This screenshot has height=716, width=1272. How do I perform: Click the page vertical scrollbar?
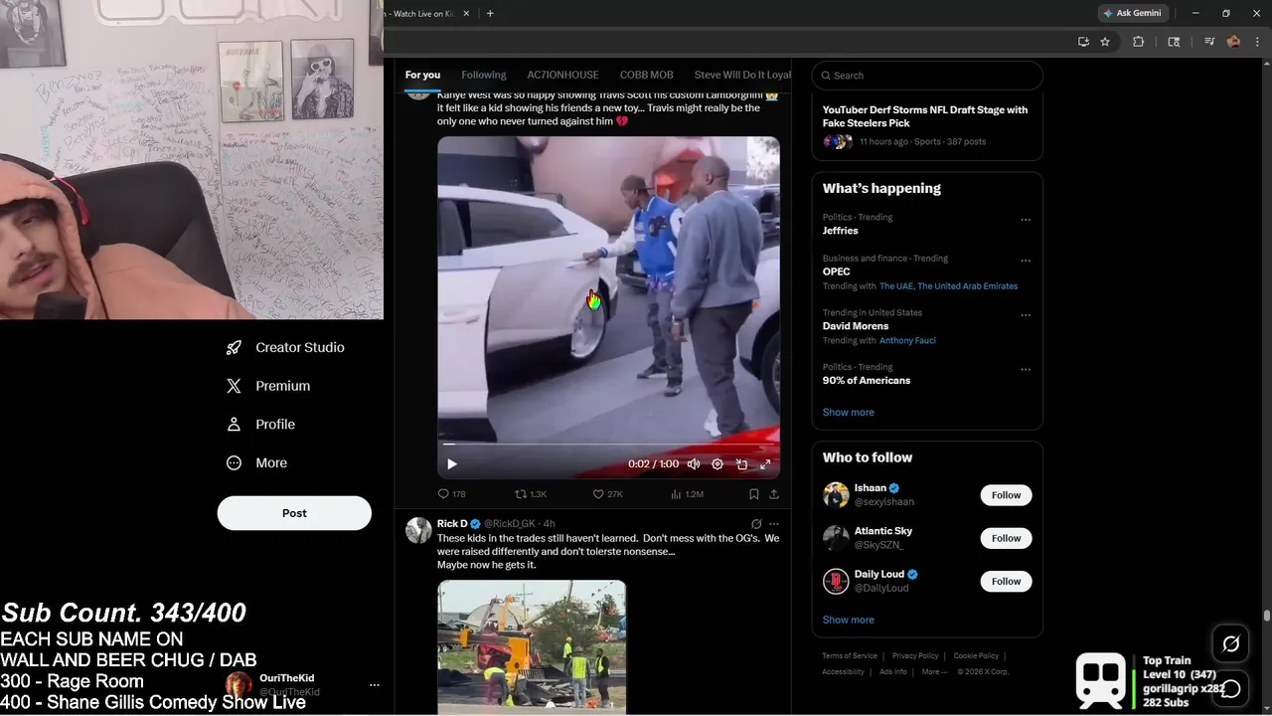(1266, 616)
